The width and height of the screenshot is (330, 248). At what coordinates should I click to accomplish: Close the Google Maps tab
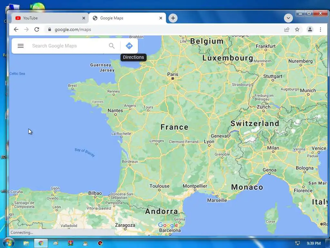[x=161, y=18]
